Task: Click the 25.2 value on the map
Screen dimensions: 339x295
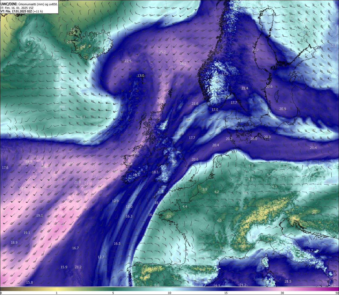Action: (162, 52)
